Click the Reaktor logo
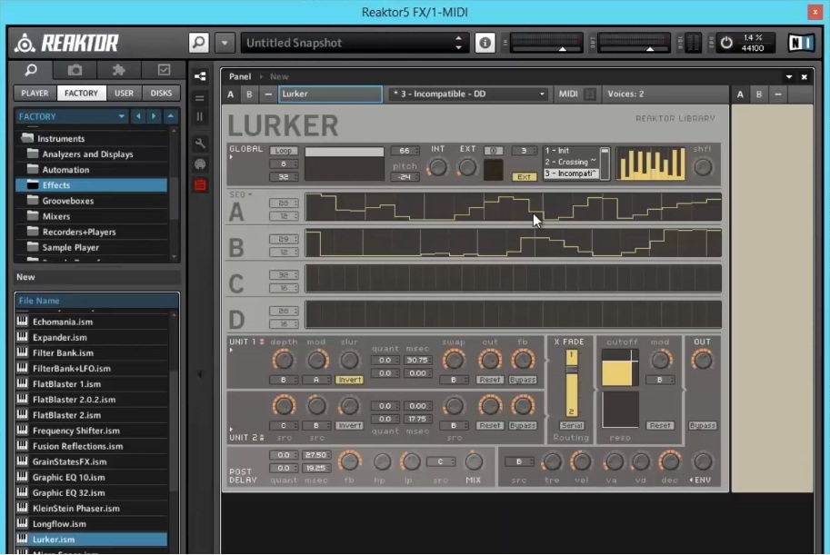The width and height of the screenshot is (830, 555). click(66, 43)
